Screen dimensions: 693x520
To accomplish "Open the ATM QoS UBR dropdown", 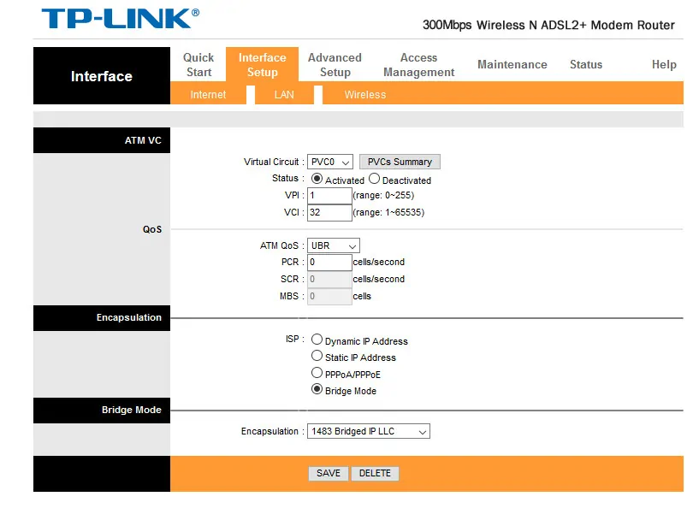I will point(334,245).
